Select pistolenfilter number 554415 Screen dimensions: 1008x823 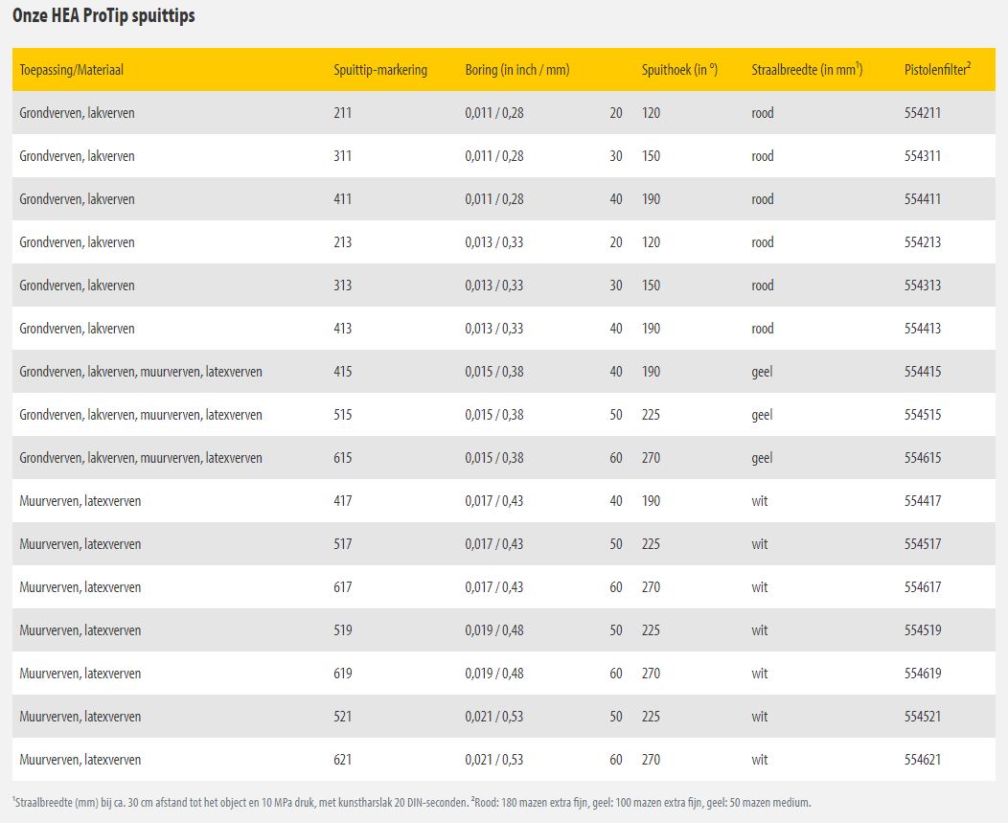[922, 372]
